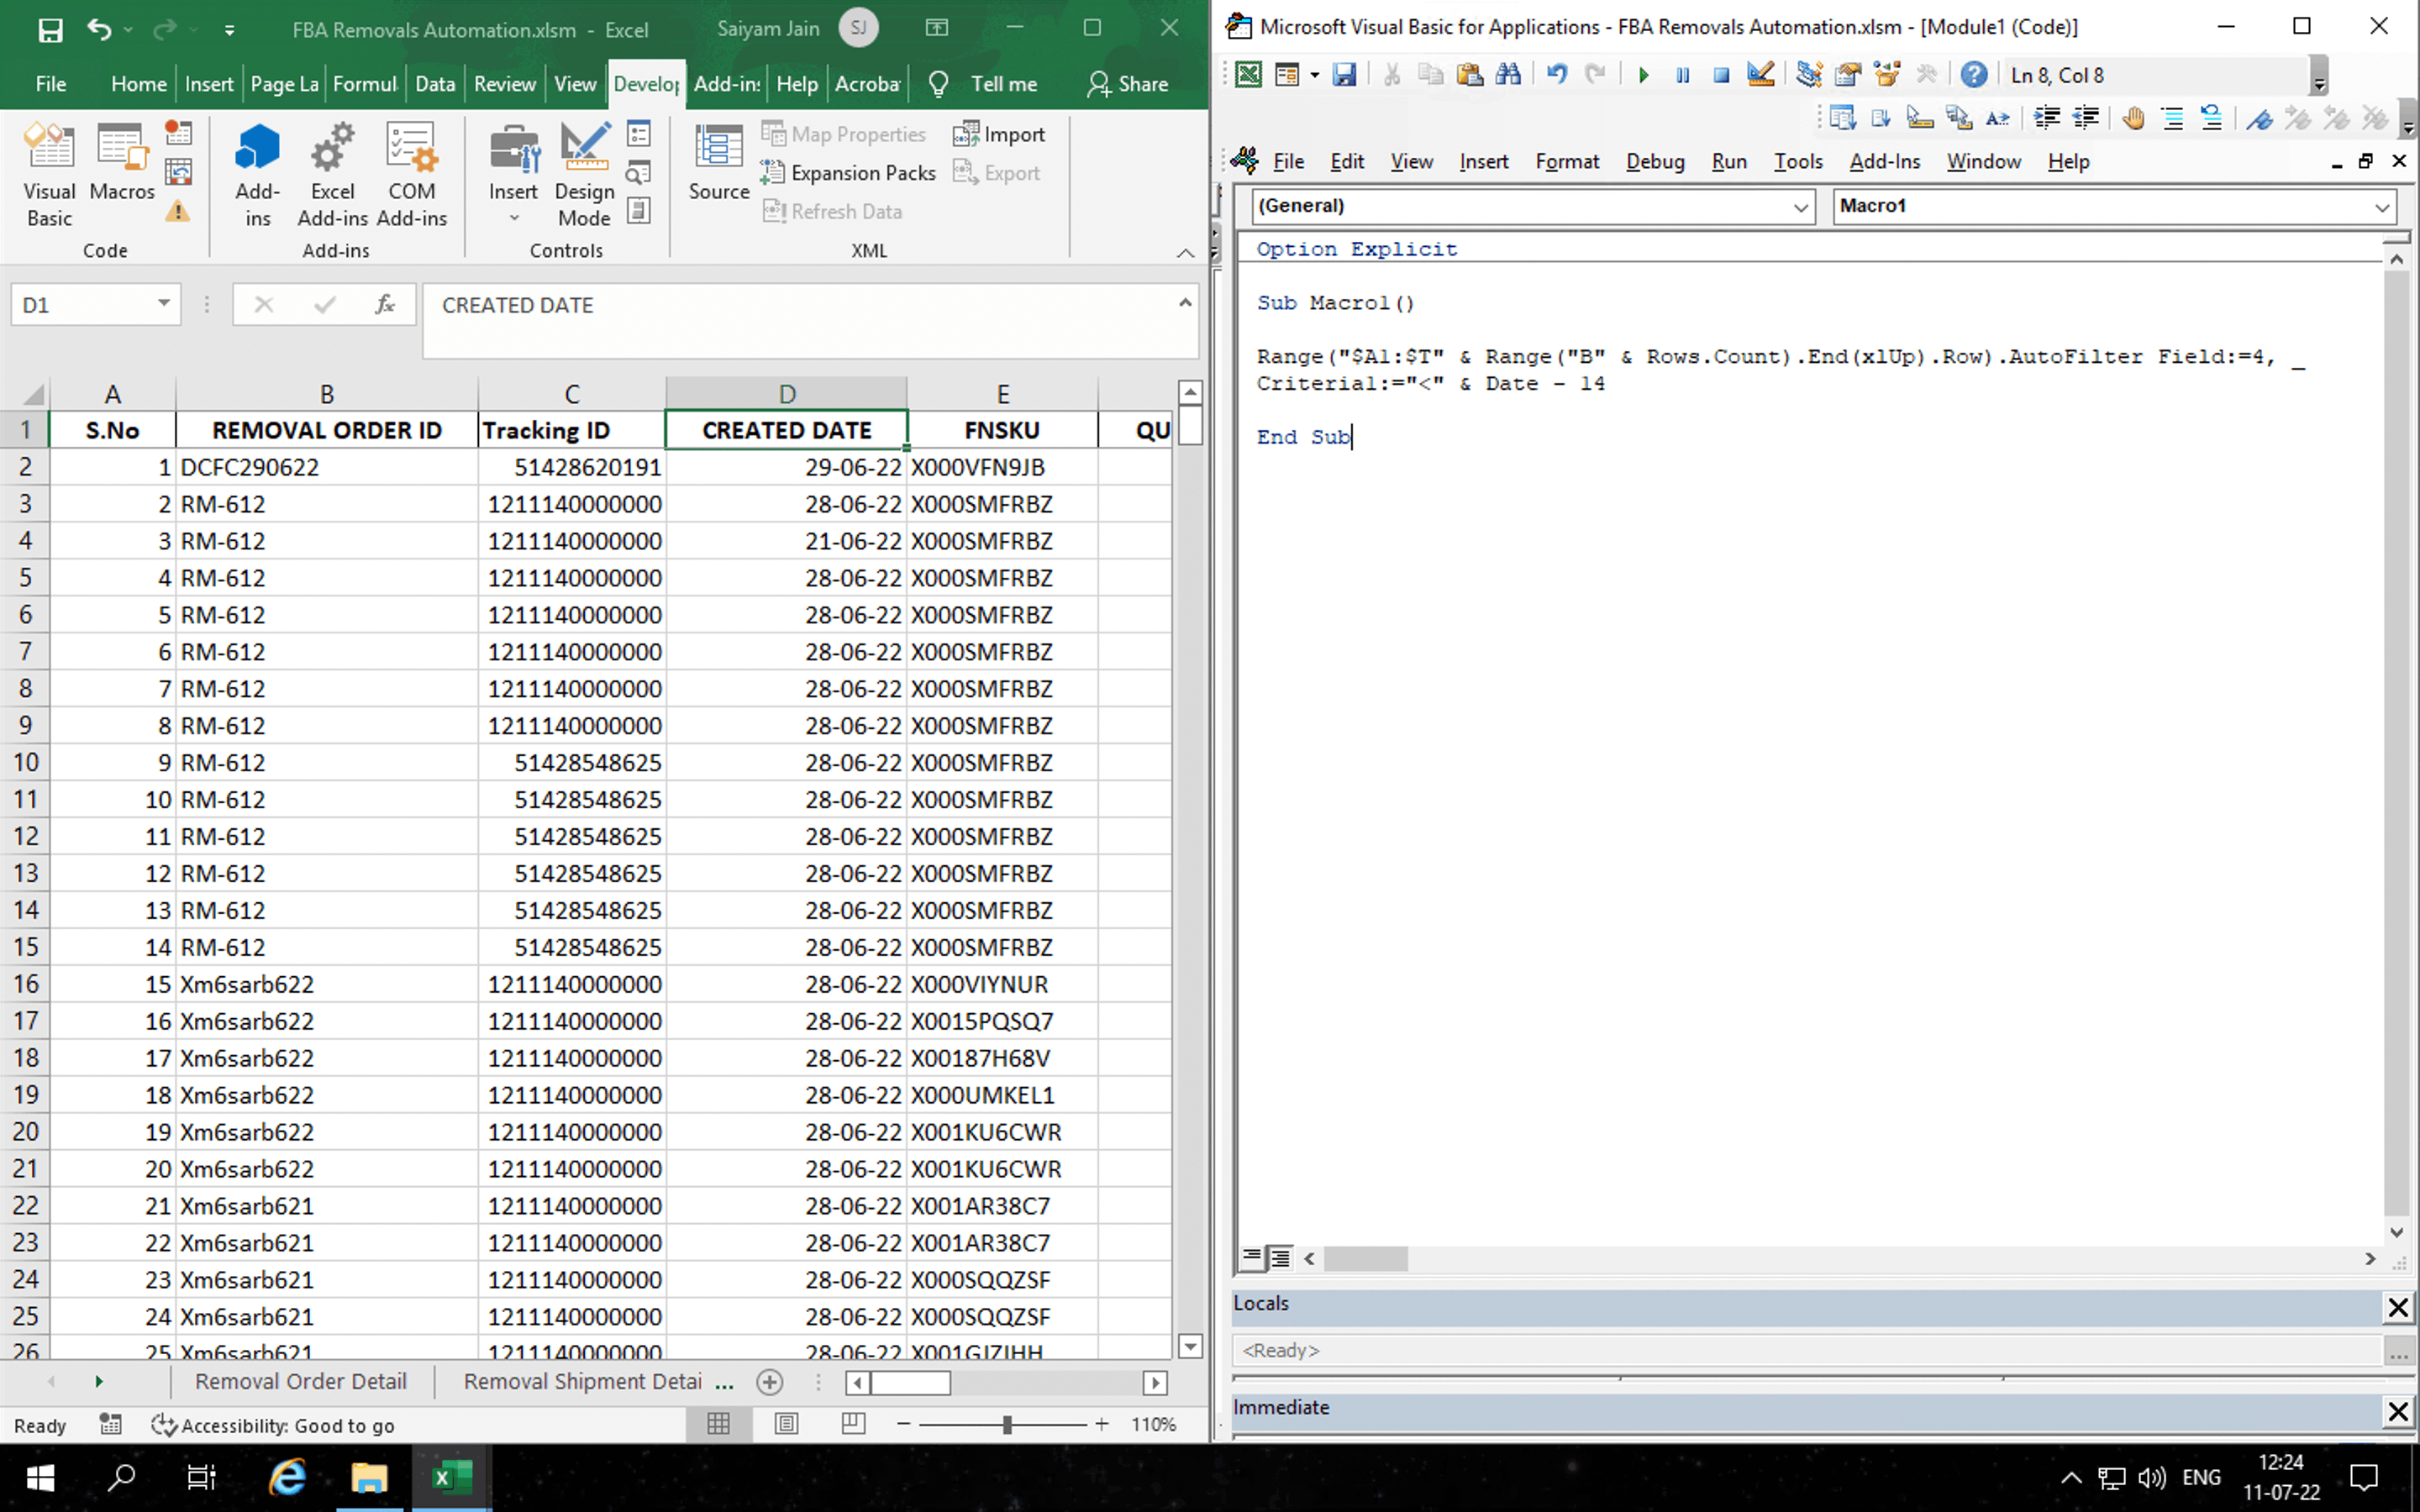Click the Run Sub play icon
The image size is (2420, 1512).
click(x=1643, y=75)
